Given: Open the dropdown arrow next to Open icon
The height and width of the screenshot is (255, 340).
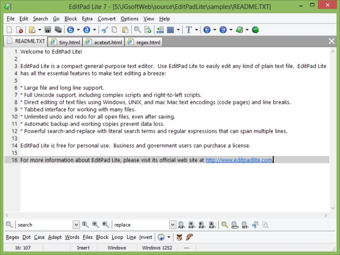Looking at the screenshot, I should coord(39,30).
